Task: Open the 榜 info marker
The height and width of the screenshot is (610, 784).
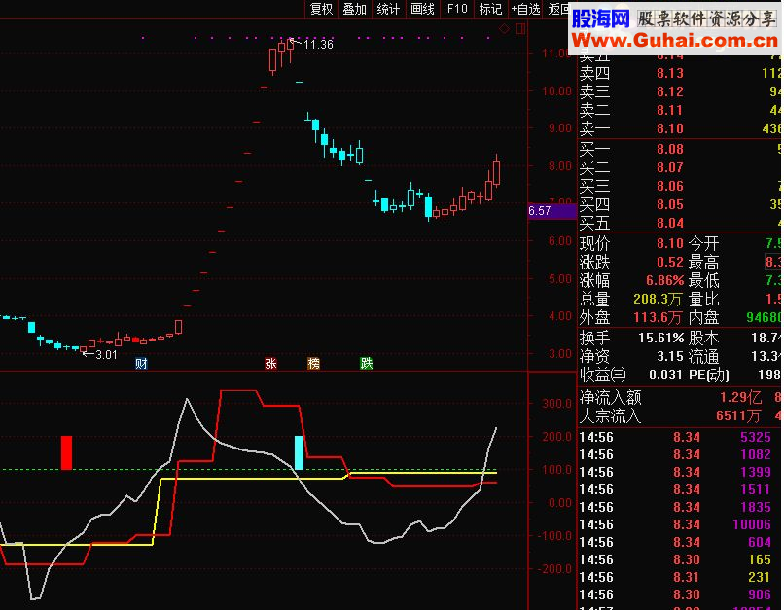Action: coord(313,364)
